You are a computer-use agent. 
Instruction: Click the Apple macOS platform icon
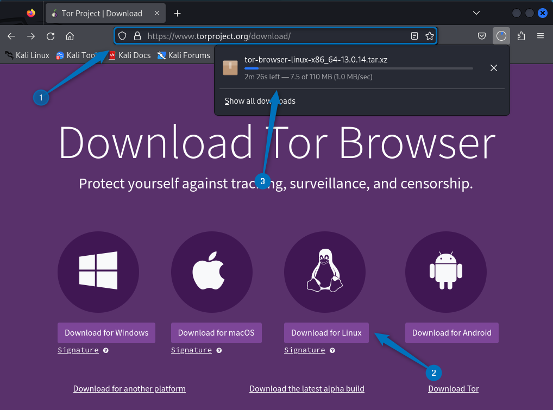pos(211,272)
